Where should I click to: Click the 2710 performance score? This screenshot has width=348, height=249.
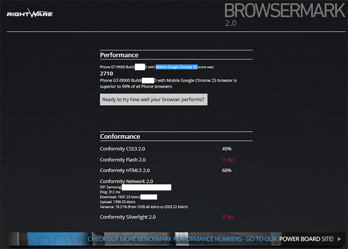click(x=107, y=73)
